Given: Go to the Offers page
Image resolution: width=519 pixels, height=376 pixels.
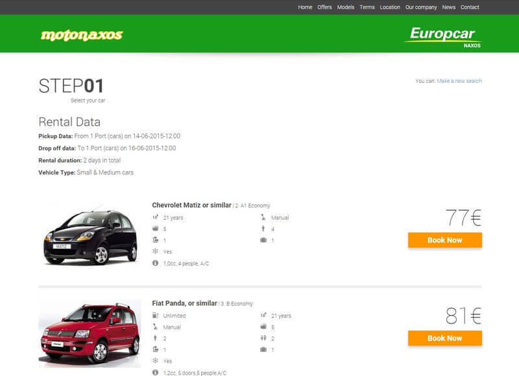Looking at the screenshot, I should 324,7.
